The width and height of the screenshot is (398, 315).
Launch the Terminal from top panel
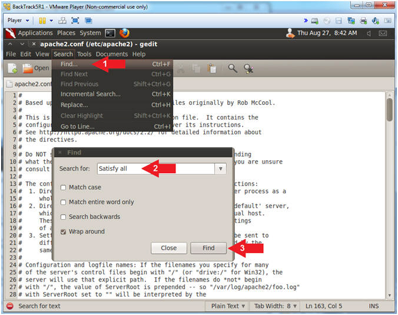110,33
